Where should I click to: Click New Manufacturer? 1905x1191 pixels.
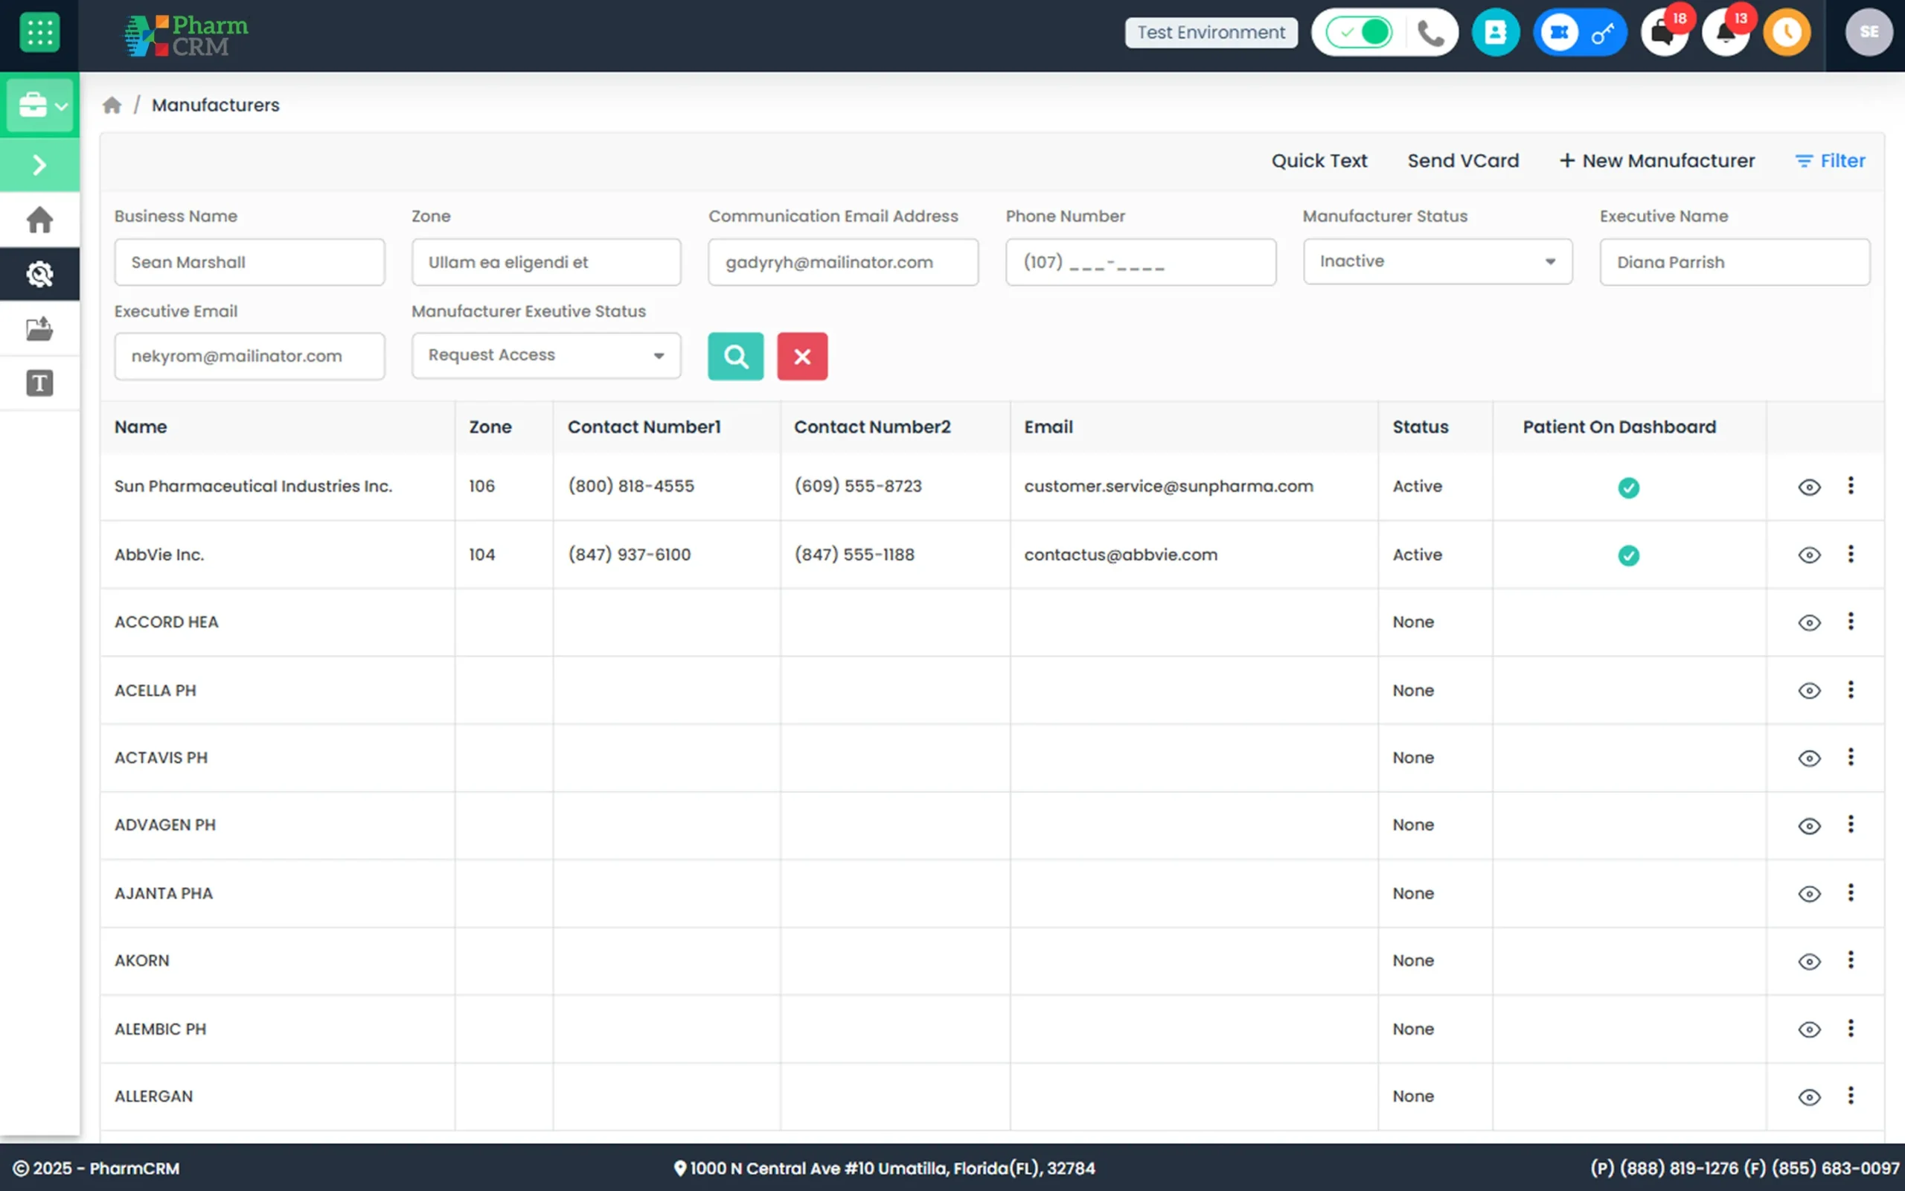coord(1657,161)
